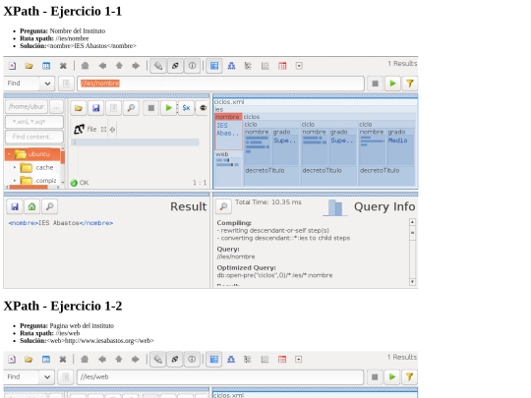Screen dimensions: 531x398
Task: Click yellow filter funnel beside //ies/web field
Action: (x=409, y=376)
